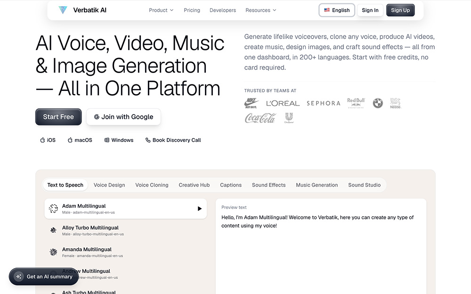Select the Andrew Multilingual voice
The width and height of the screenshot is (471, 294).
pyautogui.click(x=126, y=274)
